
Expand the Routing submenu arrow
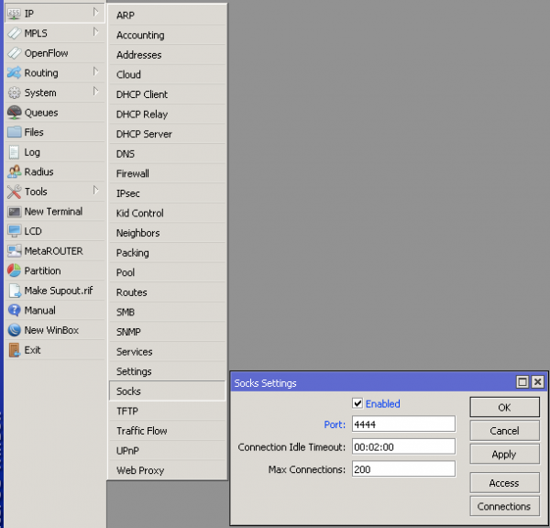tap(95, 72)
